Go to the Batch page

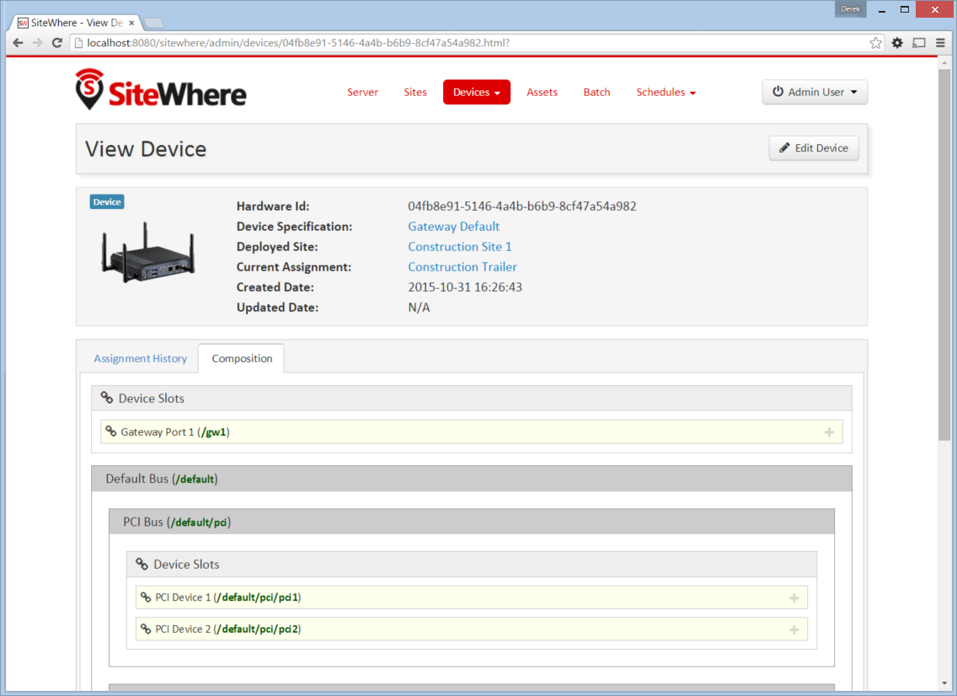[597, 92]
